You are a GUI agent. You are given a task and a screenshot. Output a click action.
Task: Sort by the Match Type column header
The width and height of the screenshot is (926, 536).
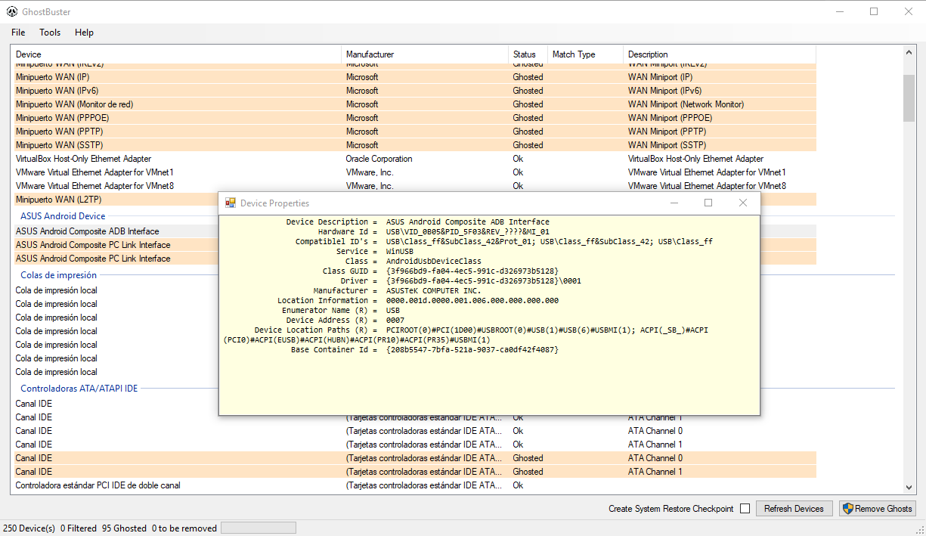585,54
